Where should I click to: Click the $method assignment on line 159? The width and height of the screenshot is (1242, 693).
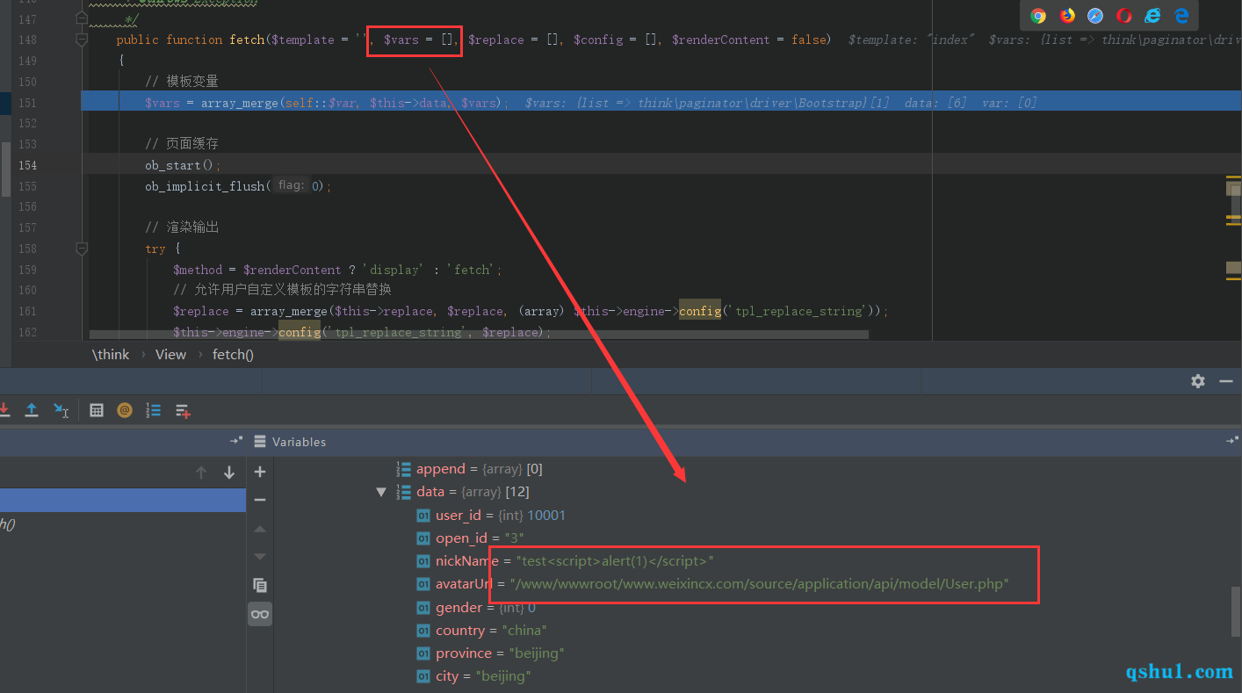coord(337,270)
